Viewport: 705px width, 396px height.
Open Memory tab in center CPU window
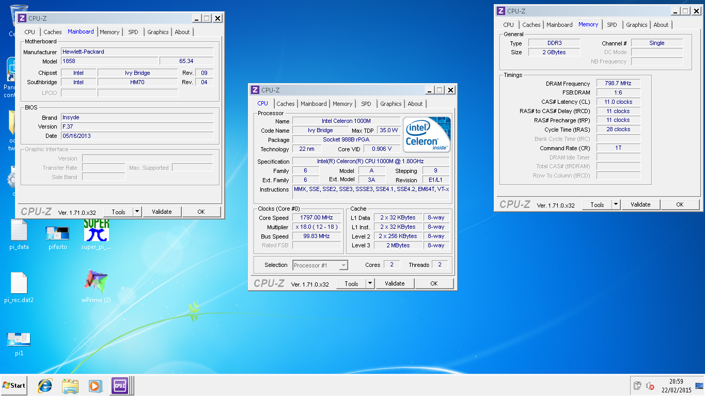pyautogui.click(x=342, y=104)
